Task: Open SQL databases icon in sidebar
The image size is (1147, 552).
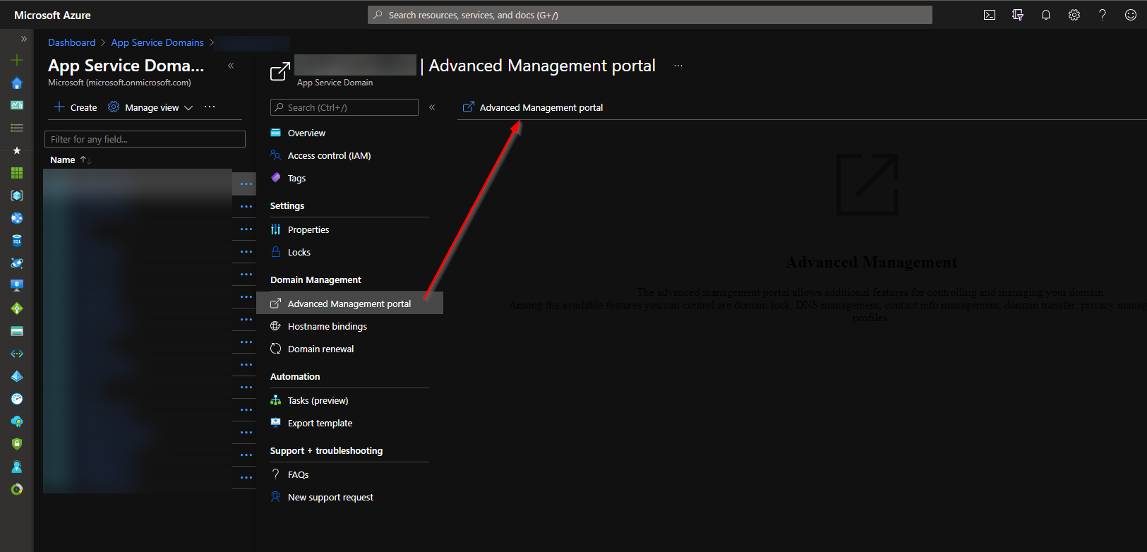Action: 17,241
